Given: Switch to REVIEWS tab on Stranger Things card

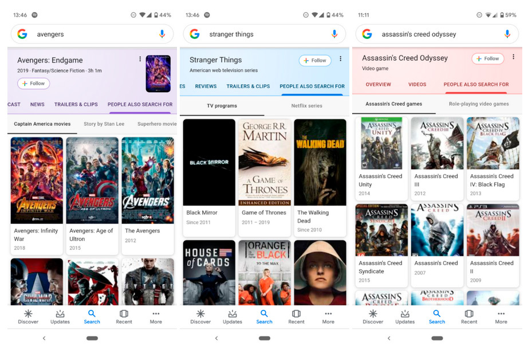Looking at the screenshot, I should (206, 86).
